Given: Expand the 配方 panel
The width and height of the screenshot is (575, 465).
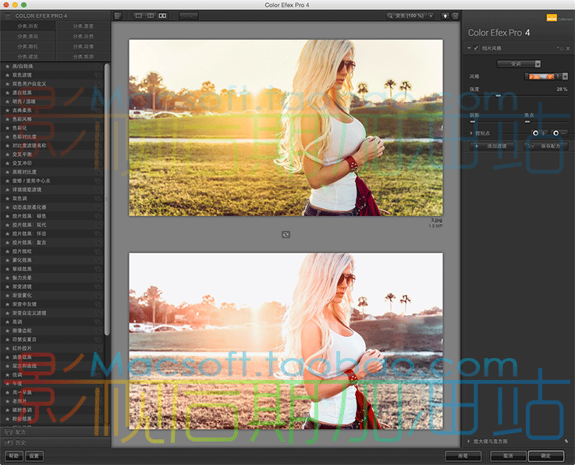Looking at the screenshot, I should pyautogui.click(x=55, y=432).
